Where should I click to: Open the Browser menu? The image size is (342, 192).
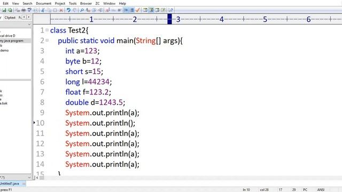coord(86,4)
